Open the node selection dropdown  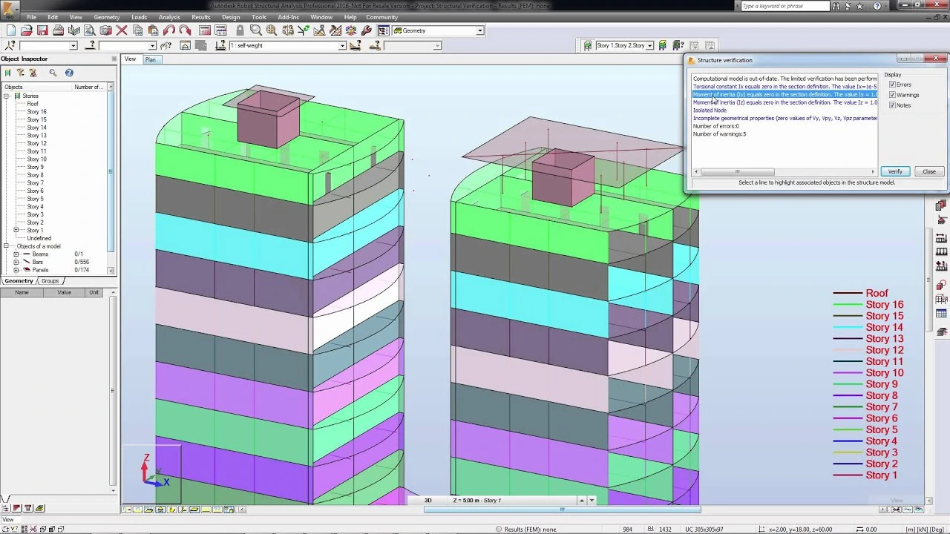(73, 45)
